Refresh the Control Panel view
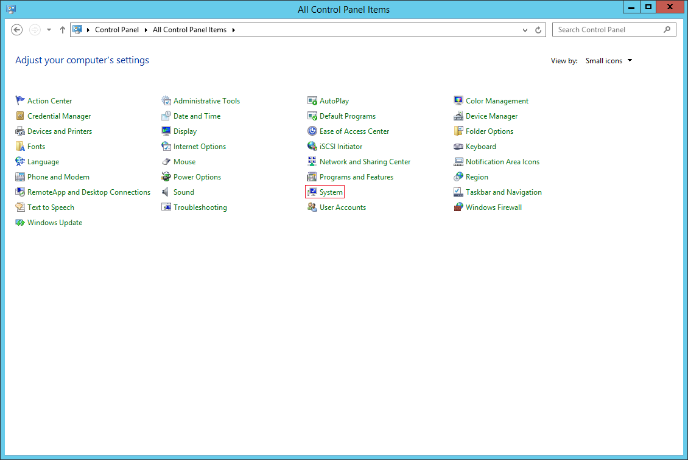Screen dimensions: 688x460 click(x=538, y=30)
